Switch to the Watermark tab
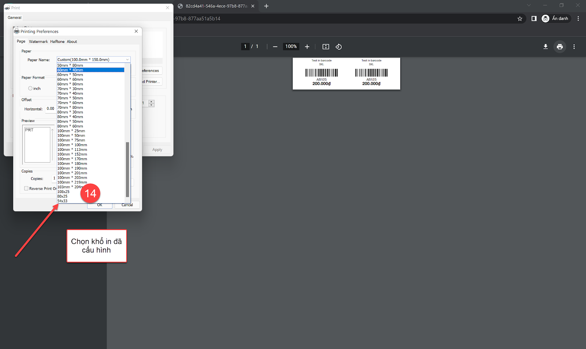This screenshot has height=349, width=586. (38, 42)
